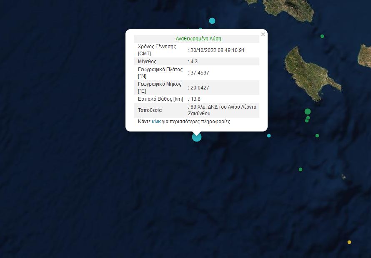Click the yellow earthquake marker
The image size is (371, 258).
click(x=349, y=242)
